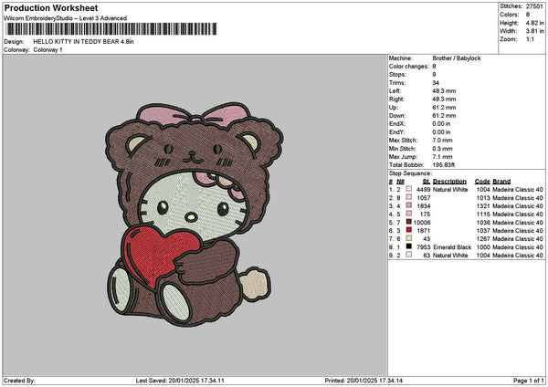Click the Stops value 9

[434, 75]
